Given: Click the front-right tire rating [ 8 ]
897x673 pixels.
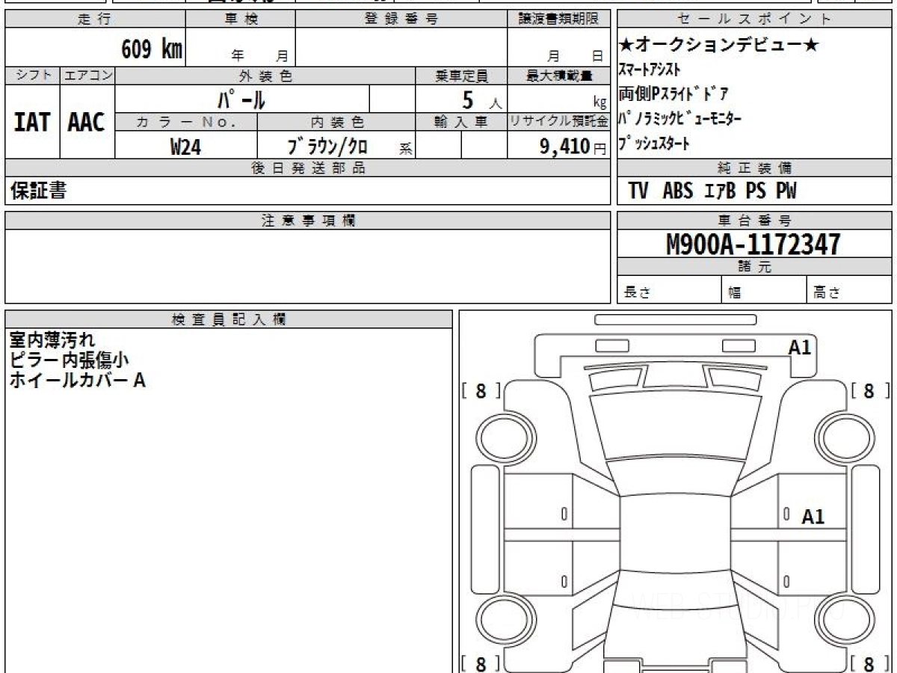Looking at the screenshot, I should tap(869, 390).
